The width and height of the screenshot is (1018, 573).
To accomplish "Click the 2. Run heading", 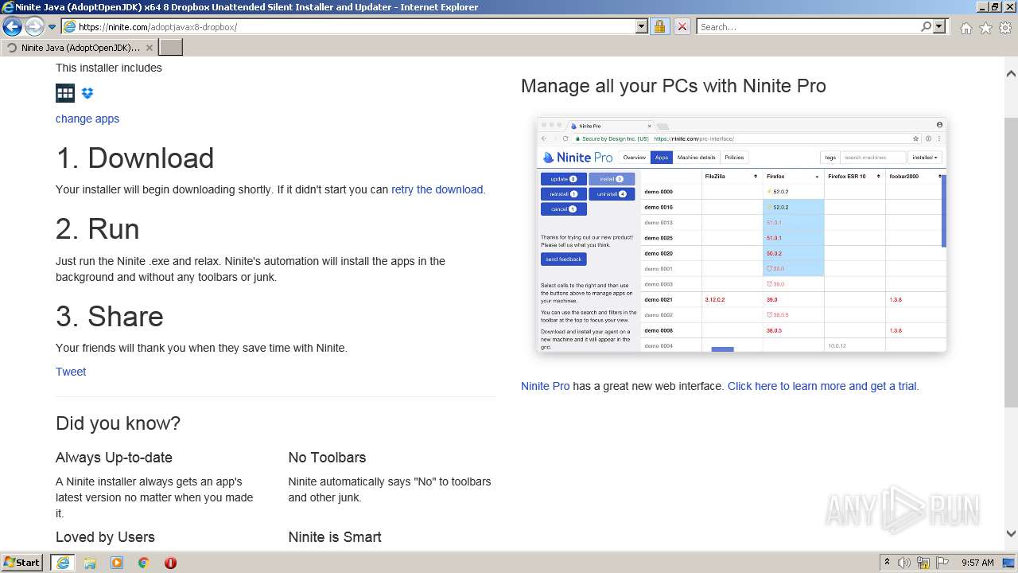I will point(98,229).
